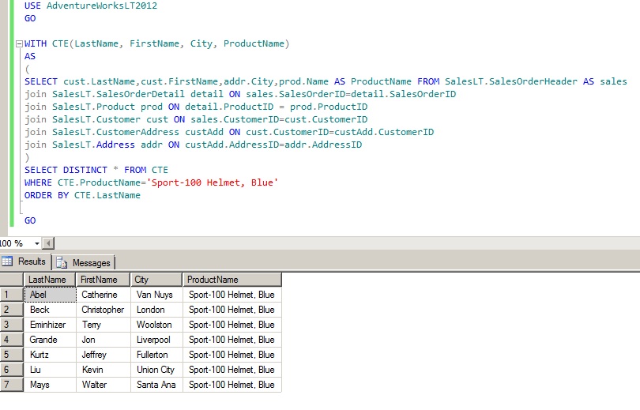This screenshot has width=640, height=410.
Task: Click ProductName cell in Grande's row
Action: 232,340
